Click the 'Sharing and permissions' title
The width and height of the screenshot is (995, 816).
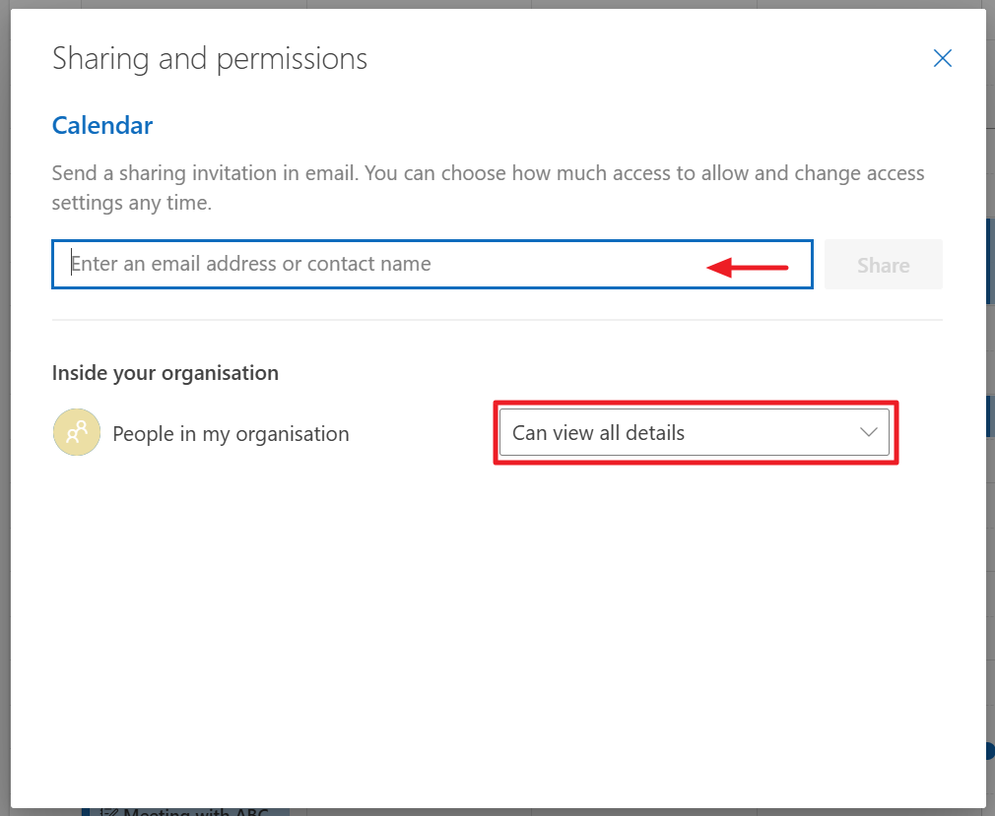point(210,59)
